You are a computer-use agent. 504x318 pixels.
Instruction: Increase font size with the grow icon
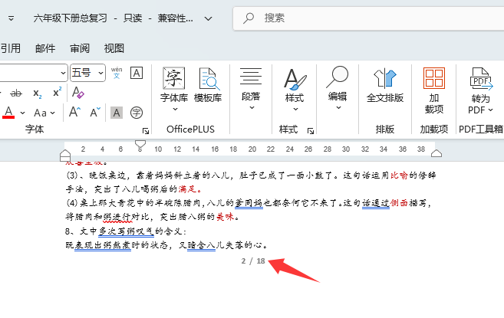74,113
